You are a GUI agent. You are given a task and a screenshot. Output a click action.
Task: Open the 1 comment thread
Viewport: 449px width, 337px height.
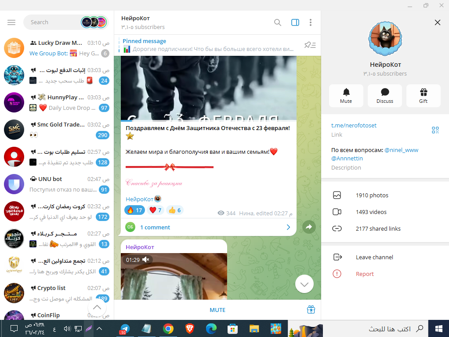click(208, 227)
